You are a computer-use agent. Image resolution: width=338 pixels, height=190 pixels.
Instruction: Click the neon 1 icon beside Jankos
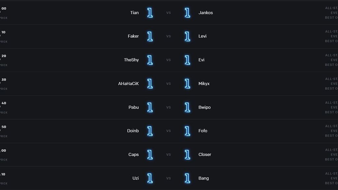(x=187, y=13)
